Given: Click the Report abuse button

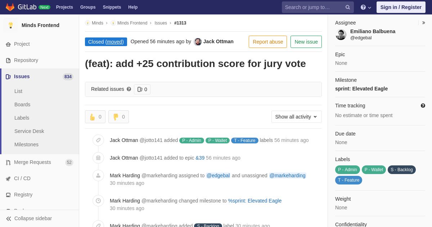Looking at the screenshot, I should [x=268, y=42].
